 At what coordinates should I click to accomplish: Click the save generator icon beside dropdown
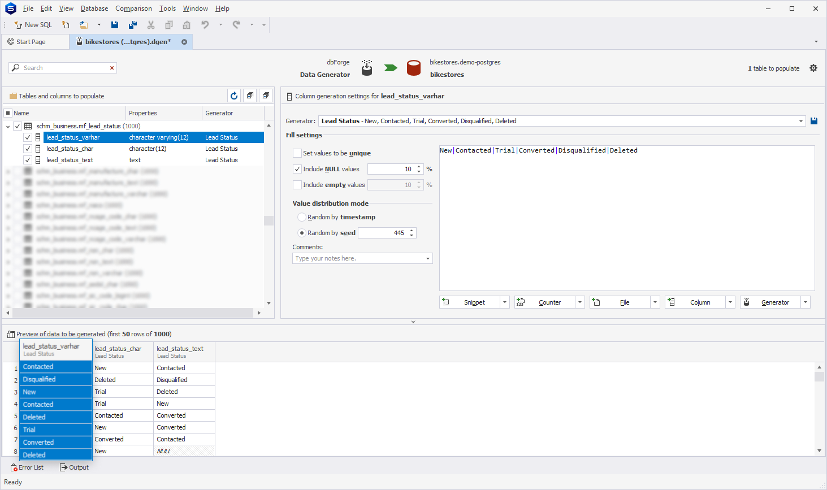814,121
